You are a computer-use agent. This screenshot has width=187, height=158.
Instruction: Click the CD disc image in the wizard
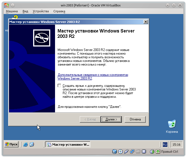[x=42, y=38]
